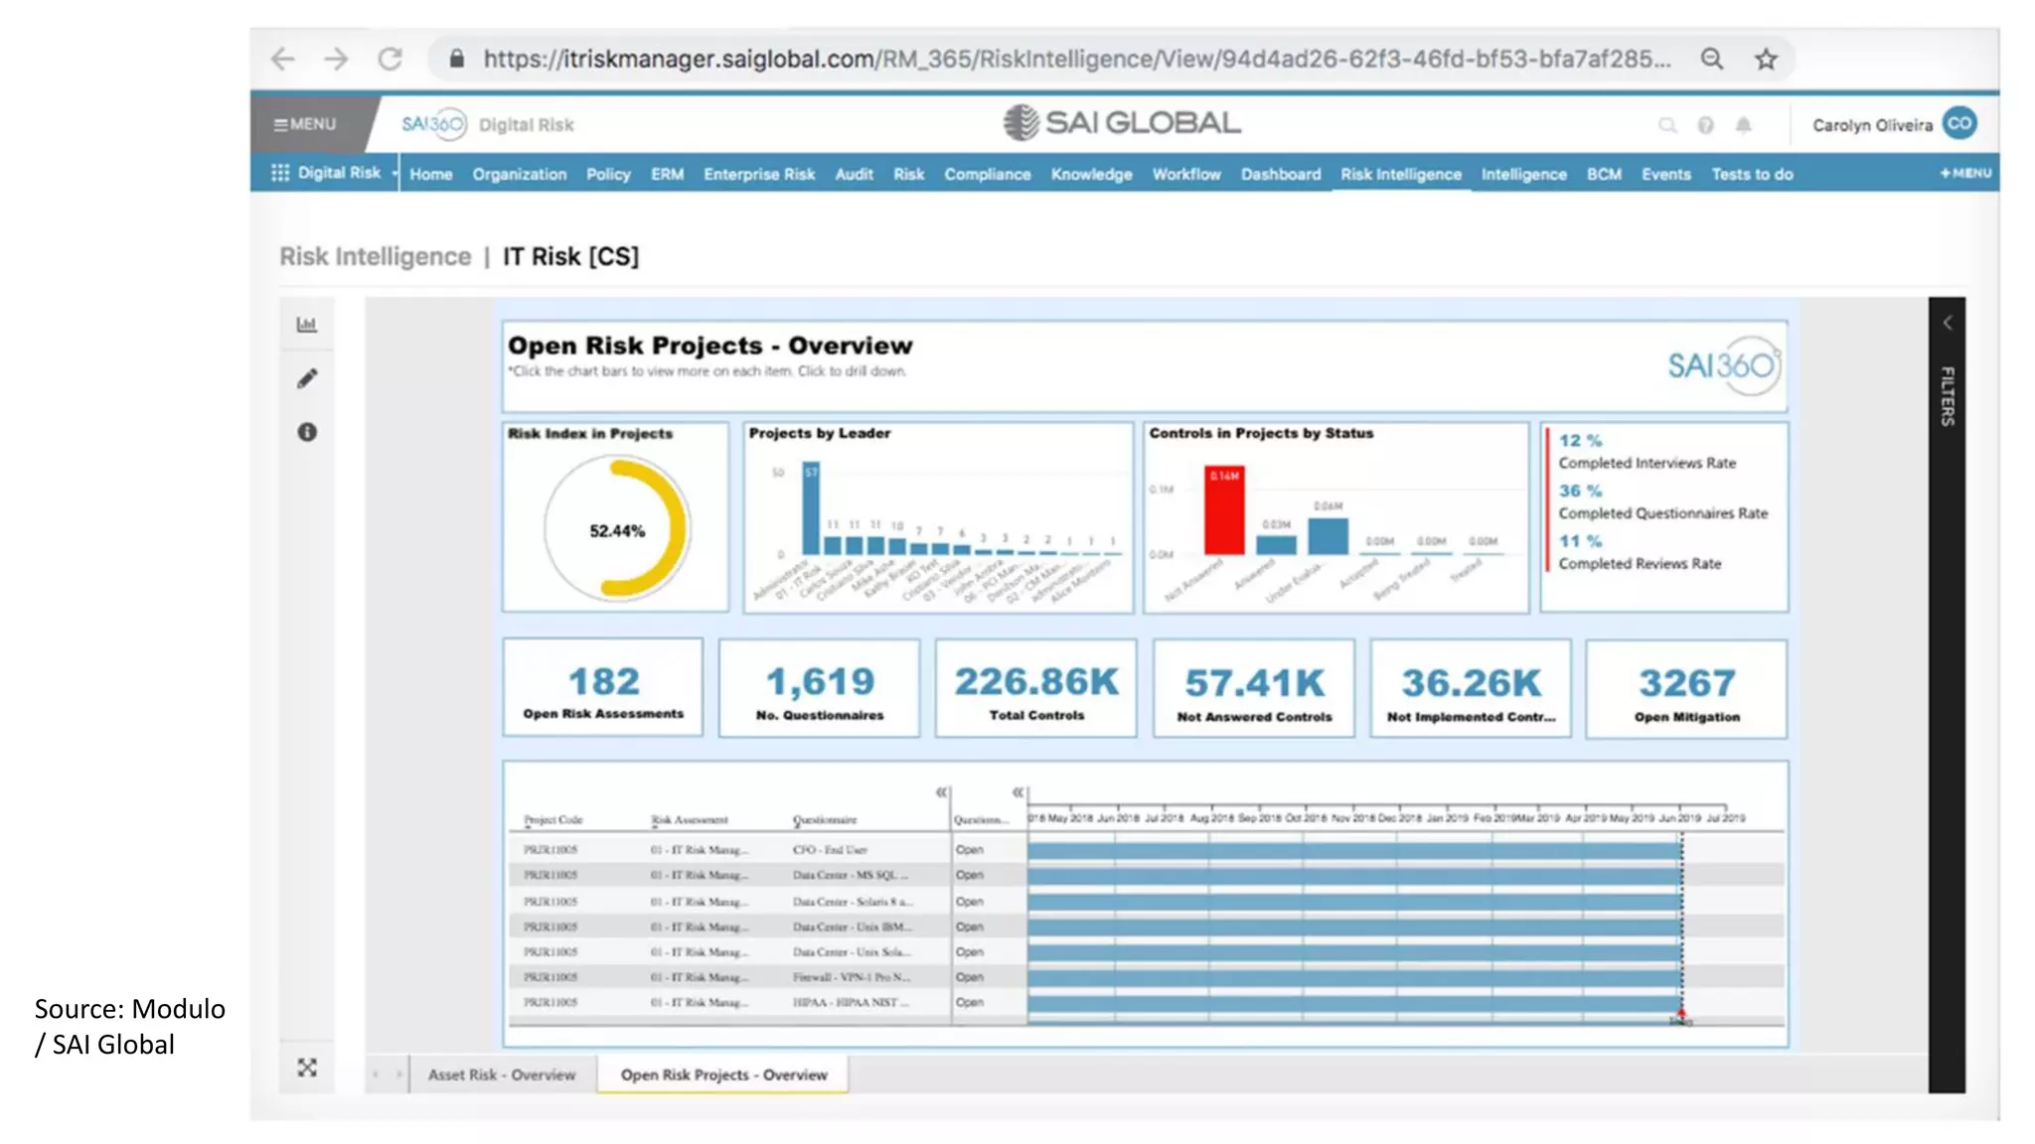
Task: Expand the +MENU option at right
Action: pyautogui.click(x=1964, y=173)
